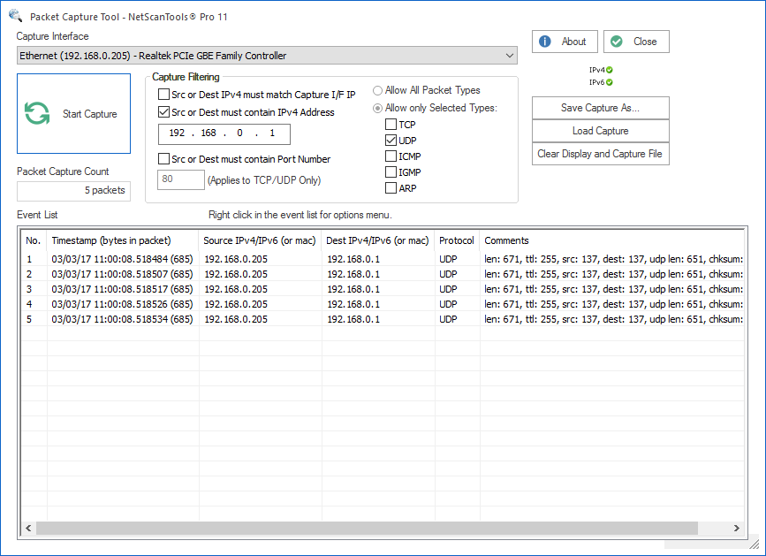This screenshot has height=556, width=766.
Task: Click the blue info icon on About
Action: point(545,42)
